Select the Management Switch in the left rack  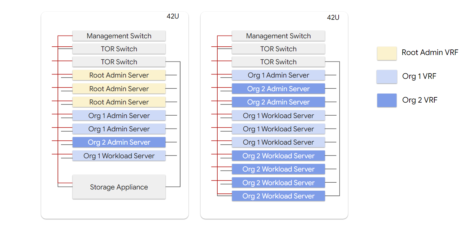(x=119, y=36)
